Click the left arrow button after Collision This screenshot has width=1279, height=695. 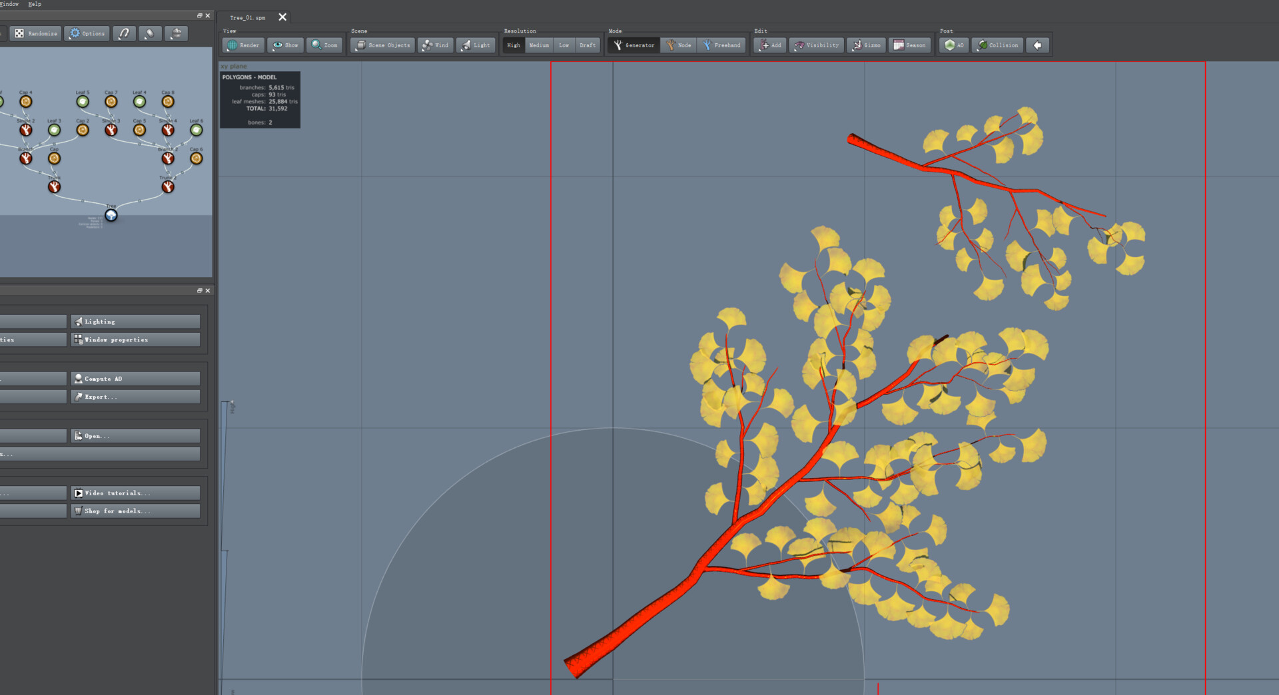pyautogui.click(x=1037, y=45)
